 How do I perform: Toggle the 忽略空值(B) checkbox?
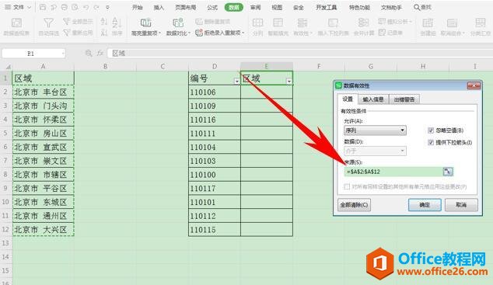(x=431, y=130)
